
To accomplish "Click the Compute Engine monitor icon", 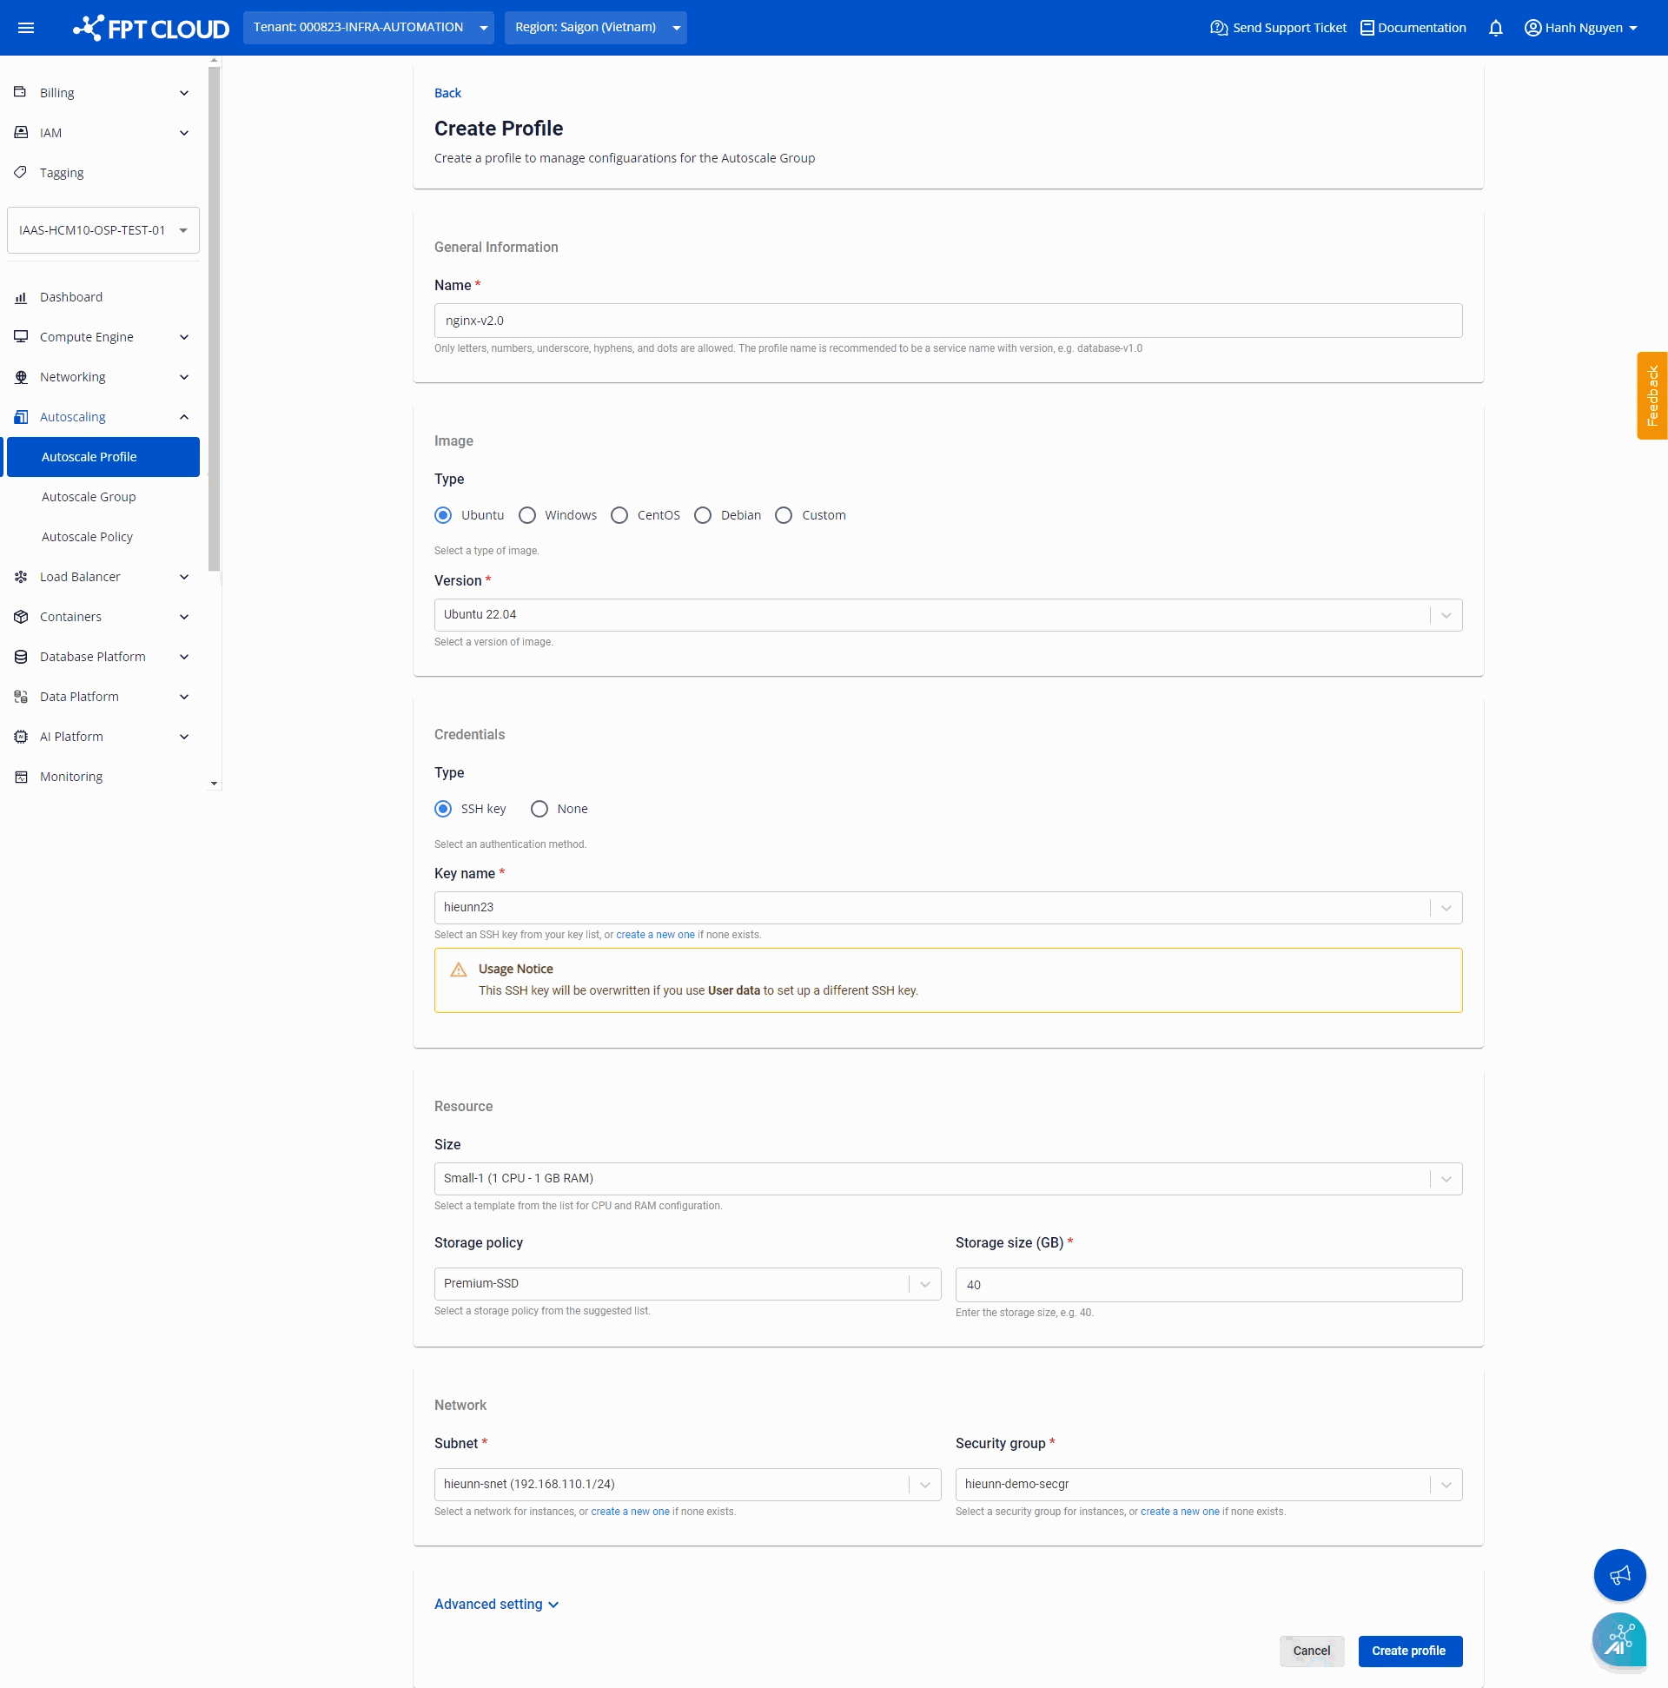I will [x=21, y=337].
